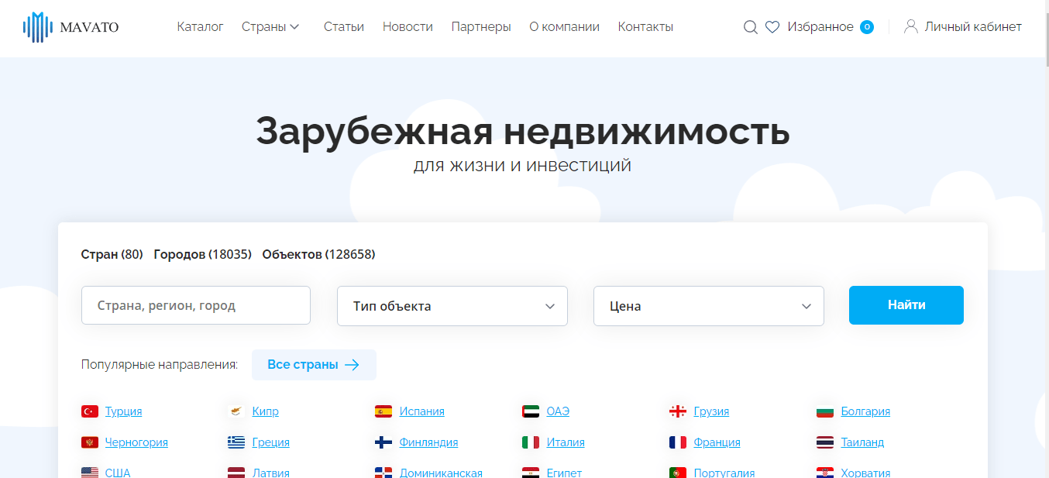Open the Цена dropdown
This screenshot has width=1049, height=478.
[x=709, y=306]
